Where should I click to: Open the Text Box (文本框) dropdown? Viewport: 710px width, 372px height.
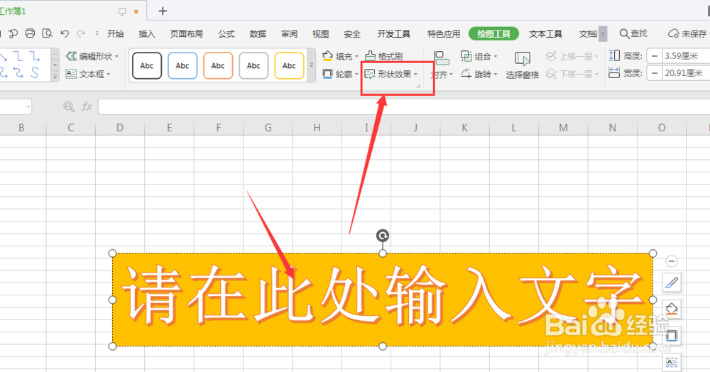[x=88, y=74]
